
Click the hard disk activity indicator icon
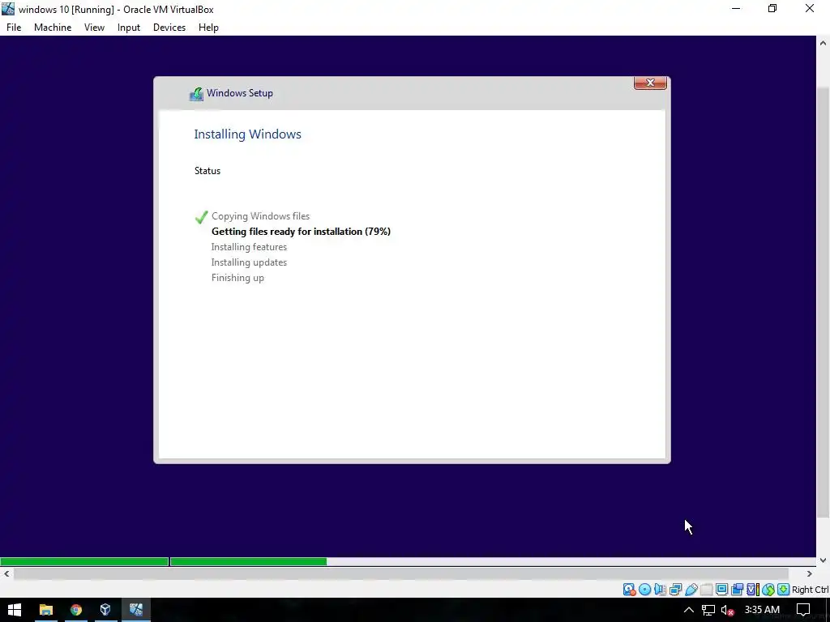click(x=629, y=590)
